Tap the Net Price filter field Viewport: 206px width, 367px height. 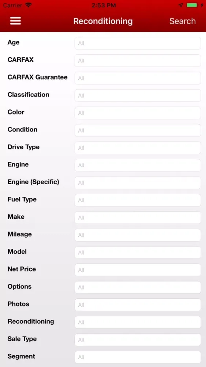coord(138,270)
